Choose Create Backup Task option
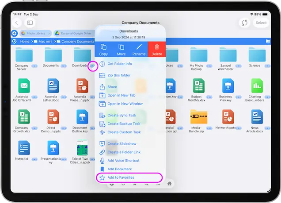This screenshot has height=203, width=281. [124, 124]
